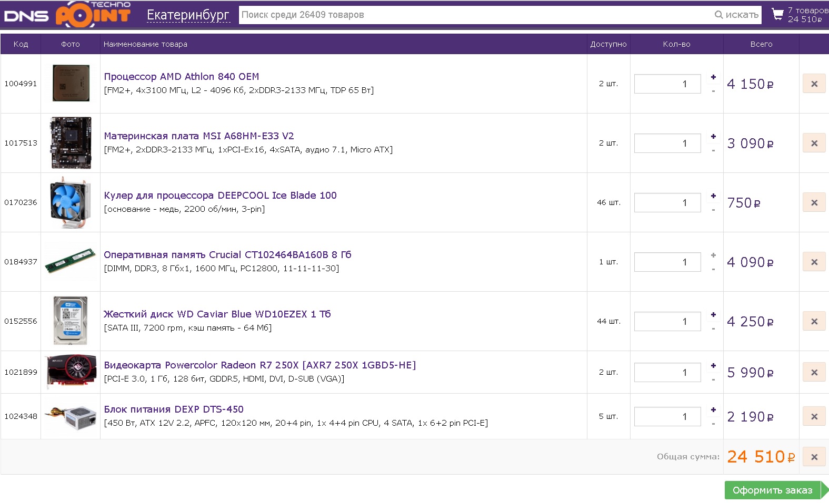Click product code 0170236
The width and height of the screenshot is (829, 503).
[x=21, y=202]
